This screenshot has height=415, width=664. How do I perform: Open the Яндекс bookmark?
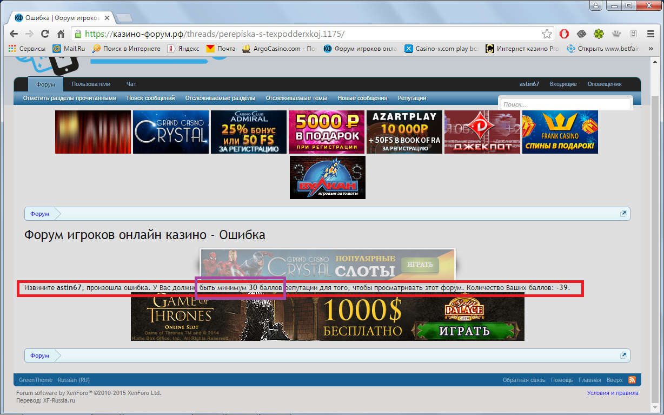[183, 49]
